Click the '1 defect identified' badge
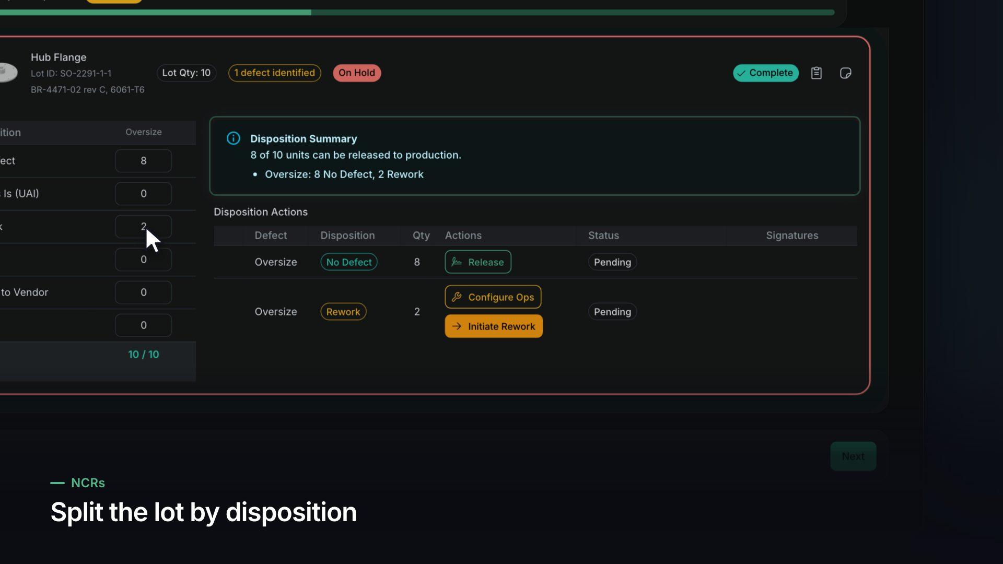The height and width of the screenshot is (564, 1003). [x=274, y=73]
